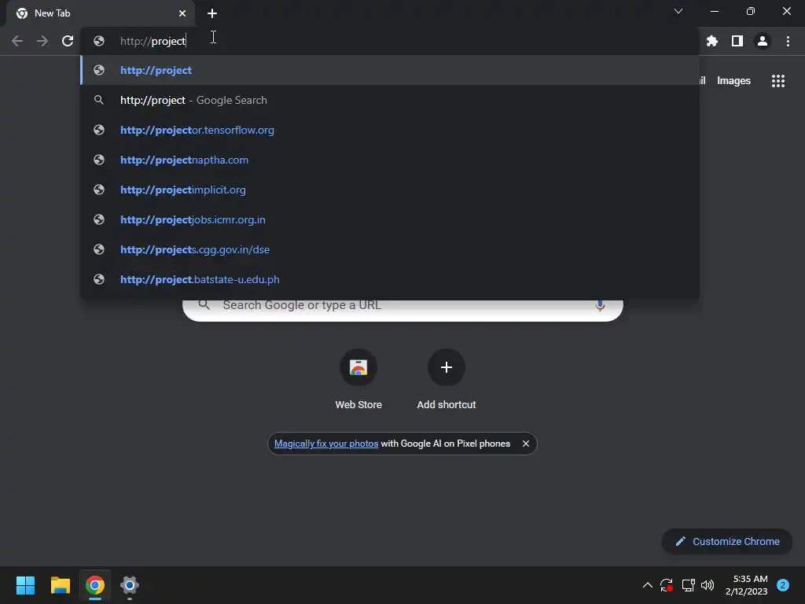
Task: Select the New Tab tab
Action: [100, 13]
